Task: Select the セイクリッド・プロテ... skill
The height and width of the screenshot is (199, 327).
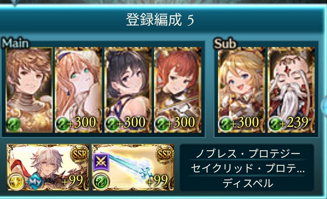Action: (247, 168)
